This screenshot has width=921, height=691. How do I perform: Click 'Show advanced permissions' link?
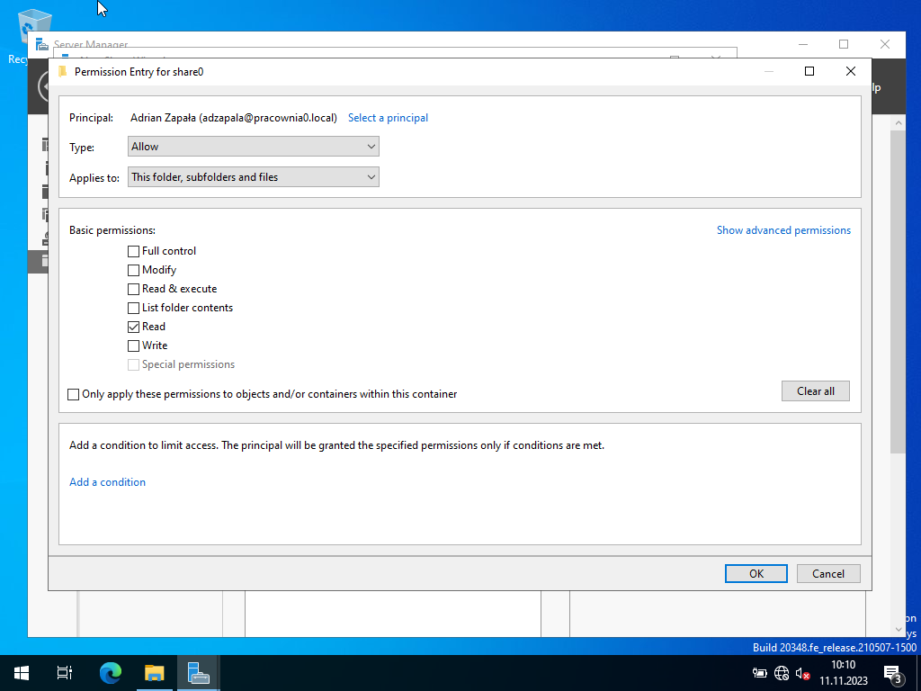pos(782,230)
